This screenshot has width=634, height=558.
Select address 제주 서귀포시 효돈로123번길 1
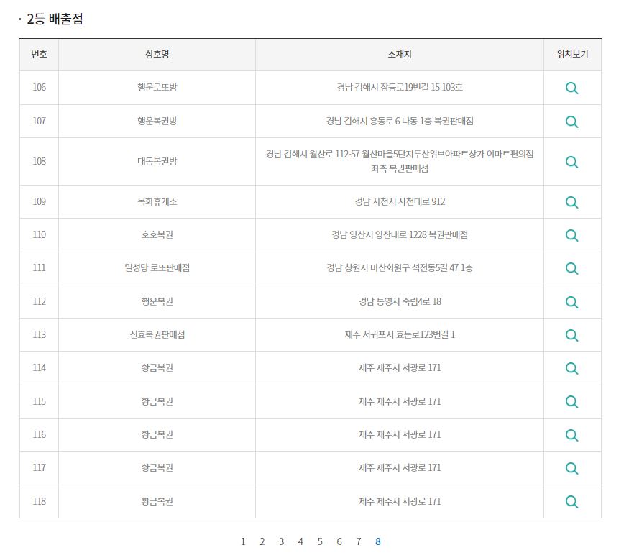pyautogui.click(x=400, y=334)
